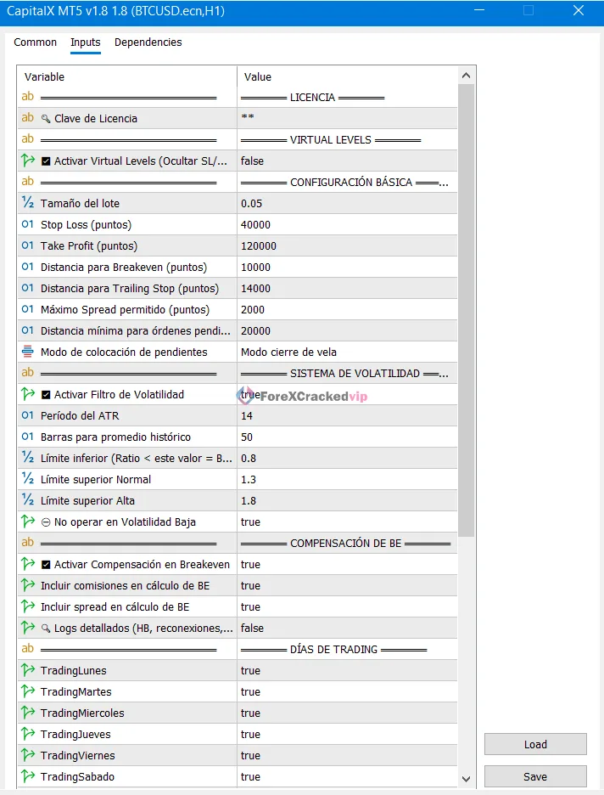604x795 pixels.
Task: Edit the Stop Loss value 40000
Action: coord(347,224)
